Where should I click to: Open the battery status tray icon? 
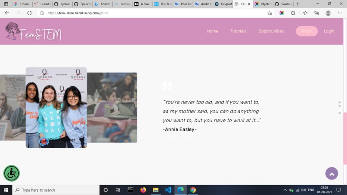click(291, 190)
